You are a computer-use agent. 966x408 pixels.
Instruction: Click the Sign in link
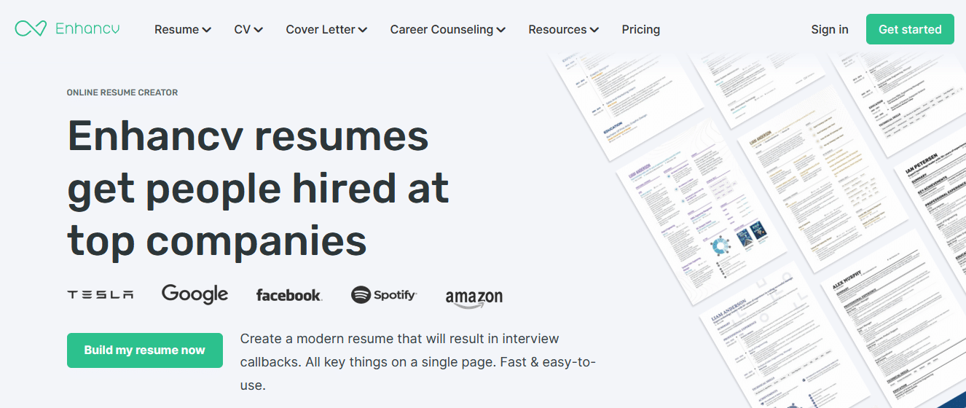pos(830,29)
